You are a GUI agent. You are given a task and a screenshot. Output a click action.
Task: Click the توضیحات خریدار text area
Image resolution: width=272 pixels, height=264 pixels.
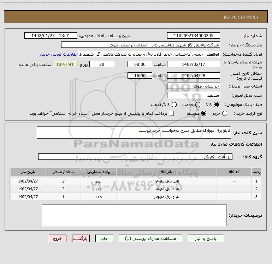pos(134,215)
